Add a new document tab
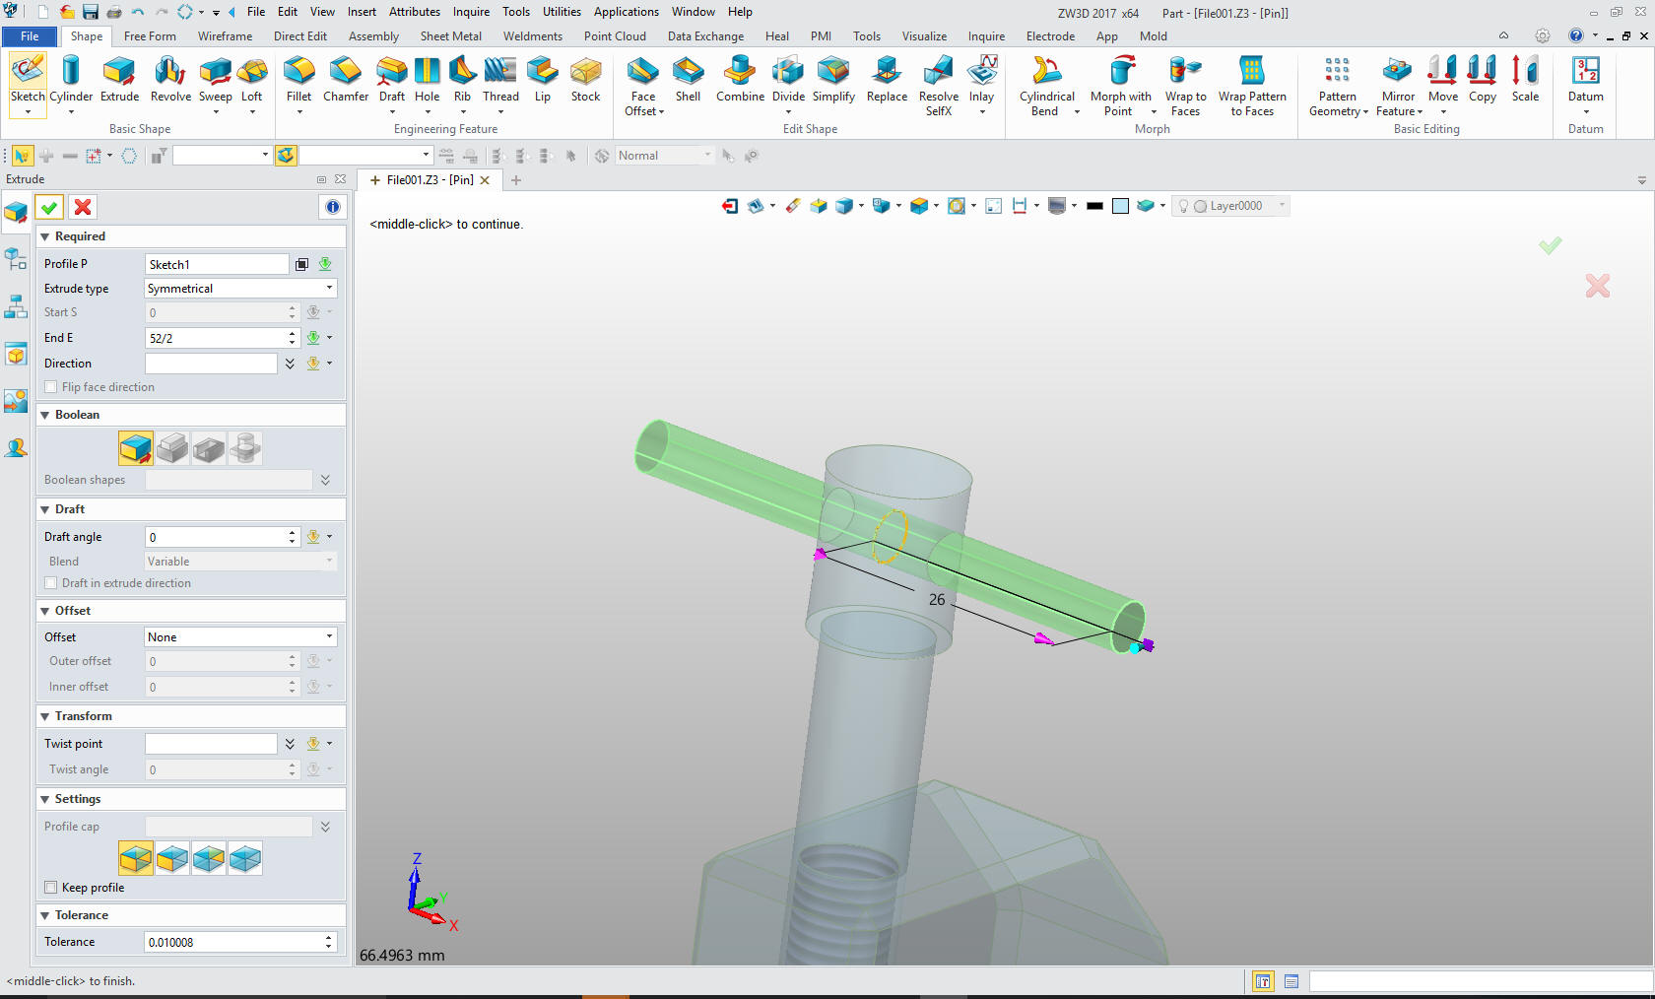 (516, 180)
